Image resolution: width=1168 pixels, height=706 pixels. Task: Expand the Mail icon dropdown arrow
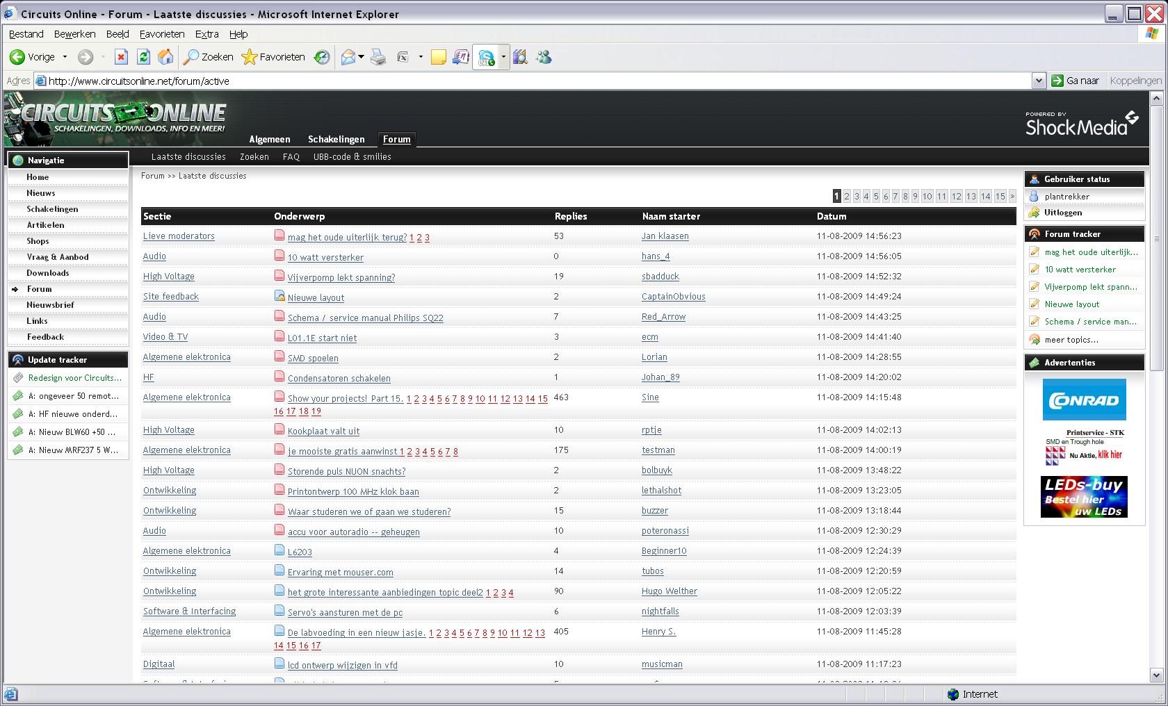[x=362, y=57]
